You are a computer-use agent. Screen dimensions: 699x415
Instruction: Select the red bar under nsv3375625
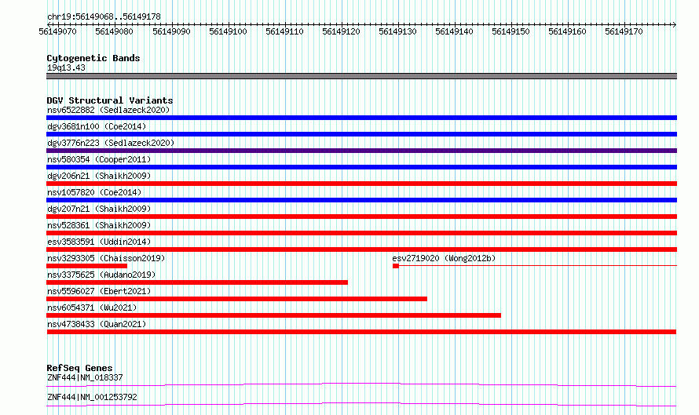click(197, 282)
